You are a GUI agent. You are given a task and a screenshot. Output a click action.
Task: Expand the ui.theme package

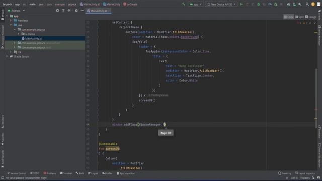[x=19, y=34]
